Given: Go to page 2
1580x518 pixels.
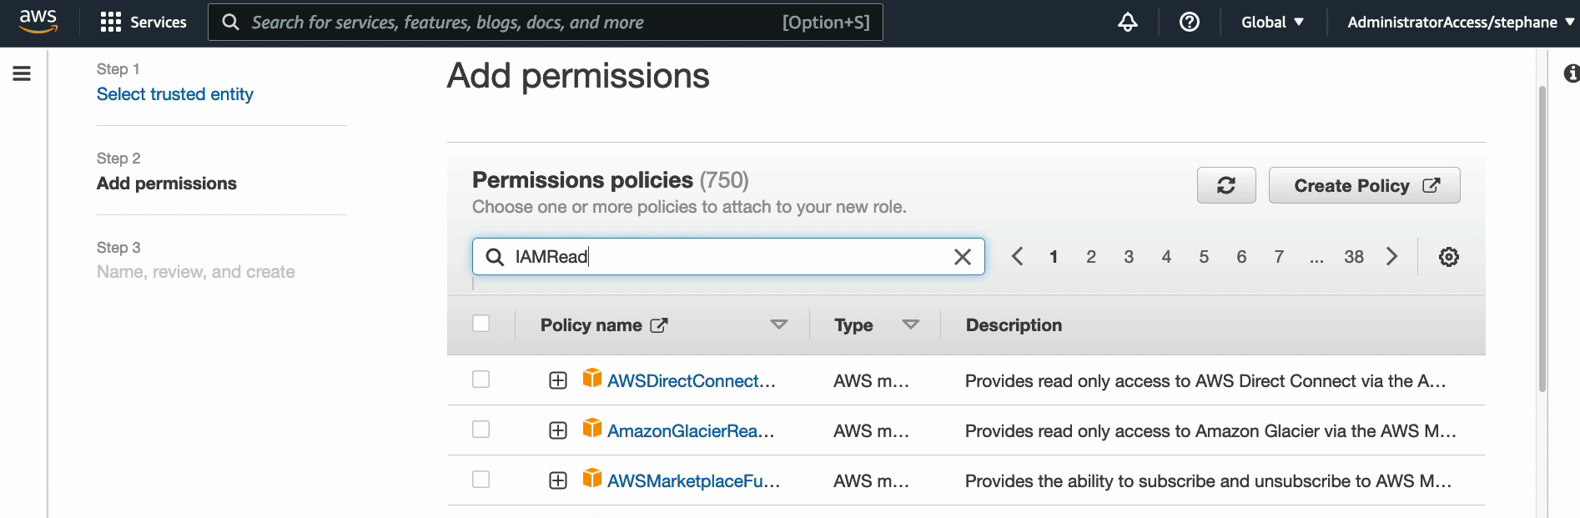Looking at the screenshot, I should (x=1091, y=257).
